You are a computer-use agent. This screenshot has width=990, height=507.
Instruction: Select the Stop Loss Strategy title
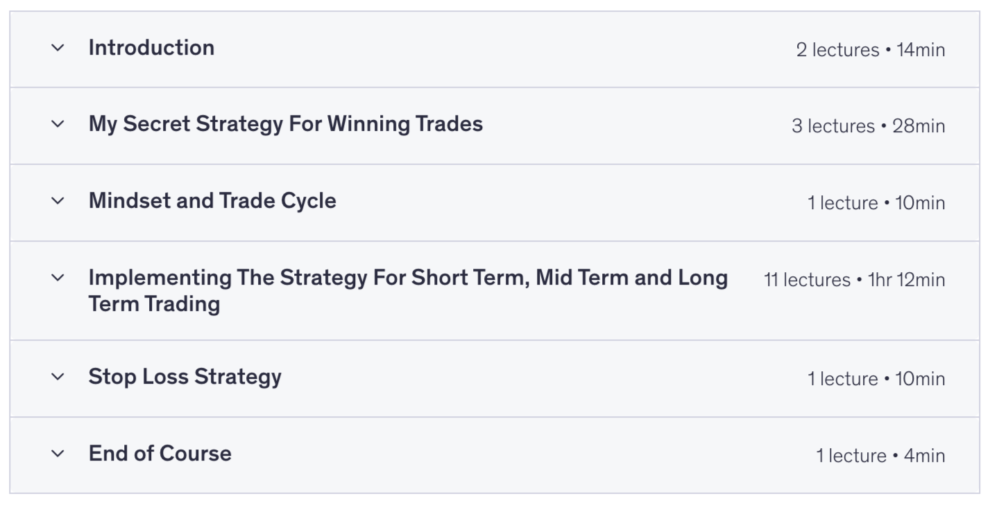coord(185,377)
